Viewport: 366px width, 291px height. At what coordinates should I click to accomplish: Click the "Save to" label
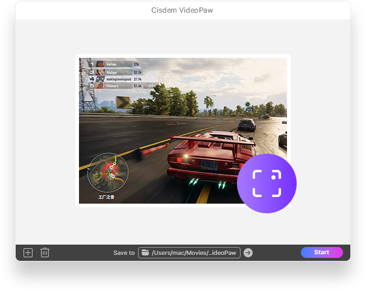pyautogui.click(x=124, y=253)
